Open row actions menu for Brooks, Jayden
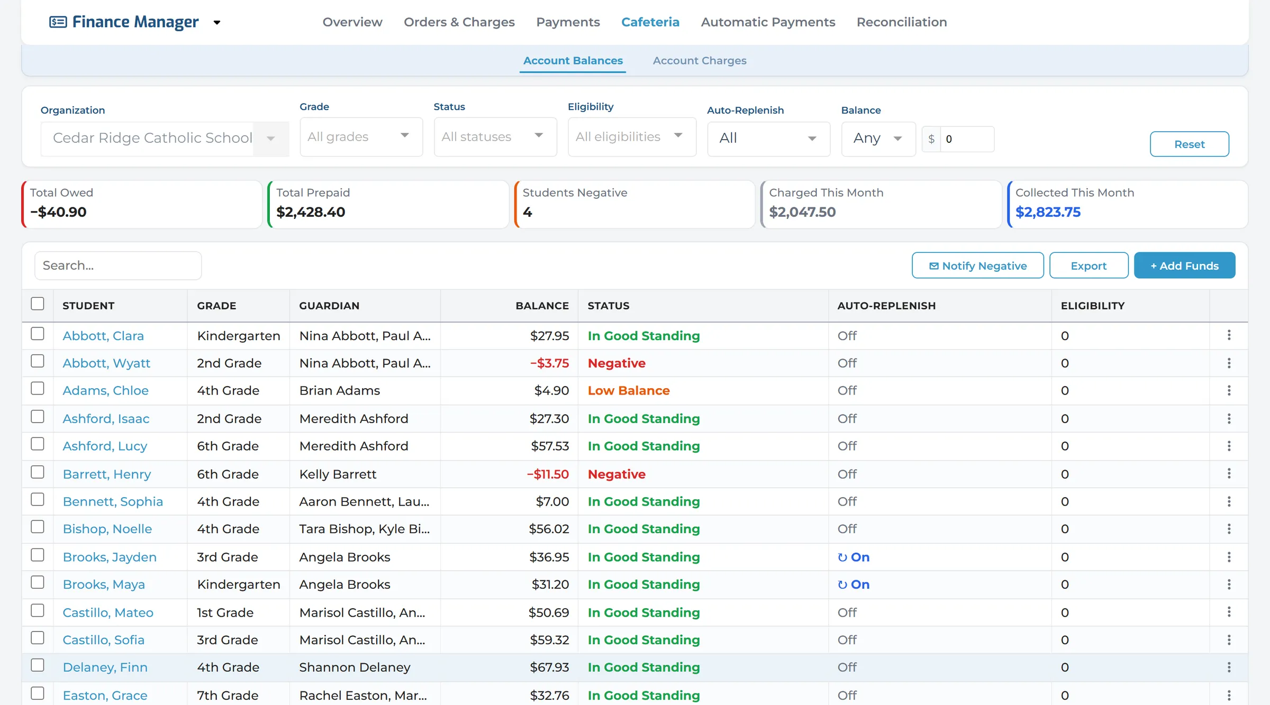 1229,557
